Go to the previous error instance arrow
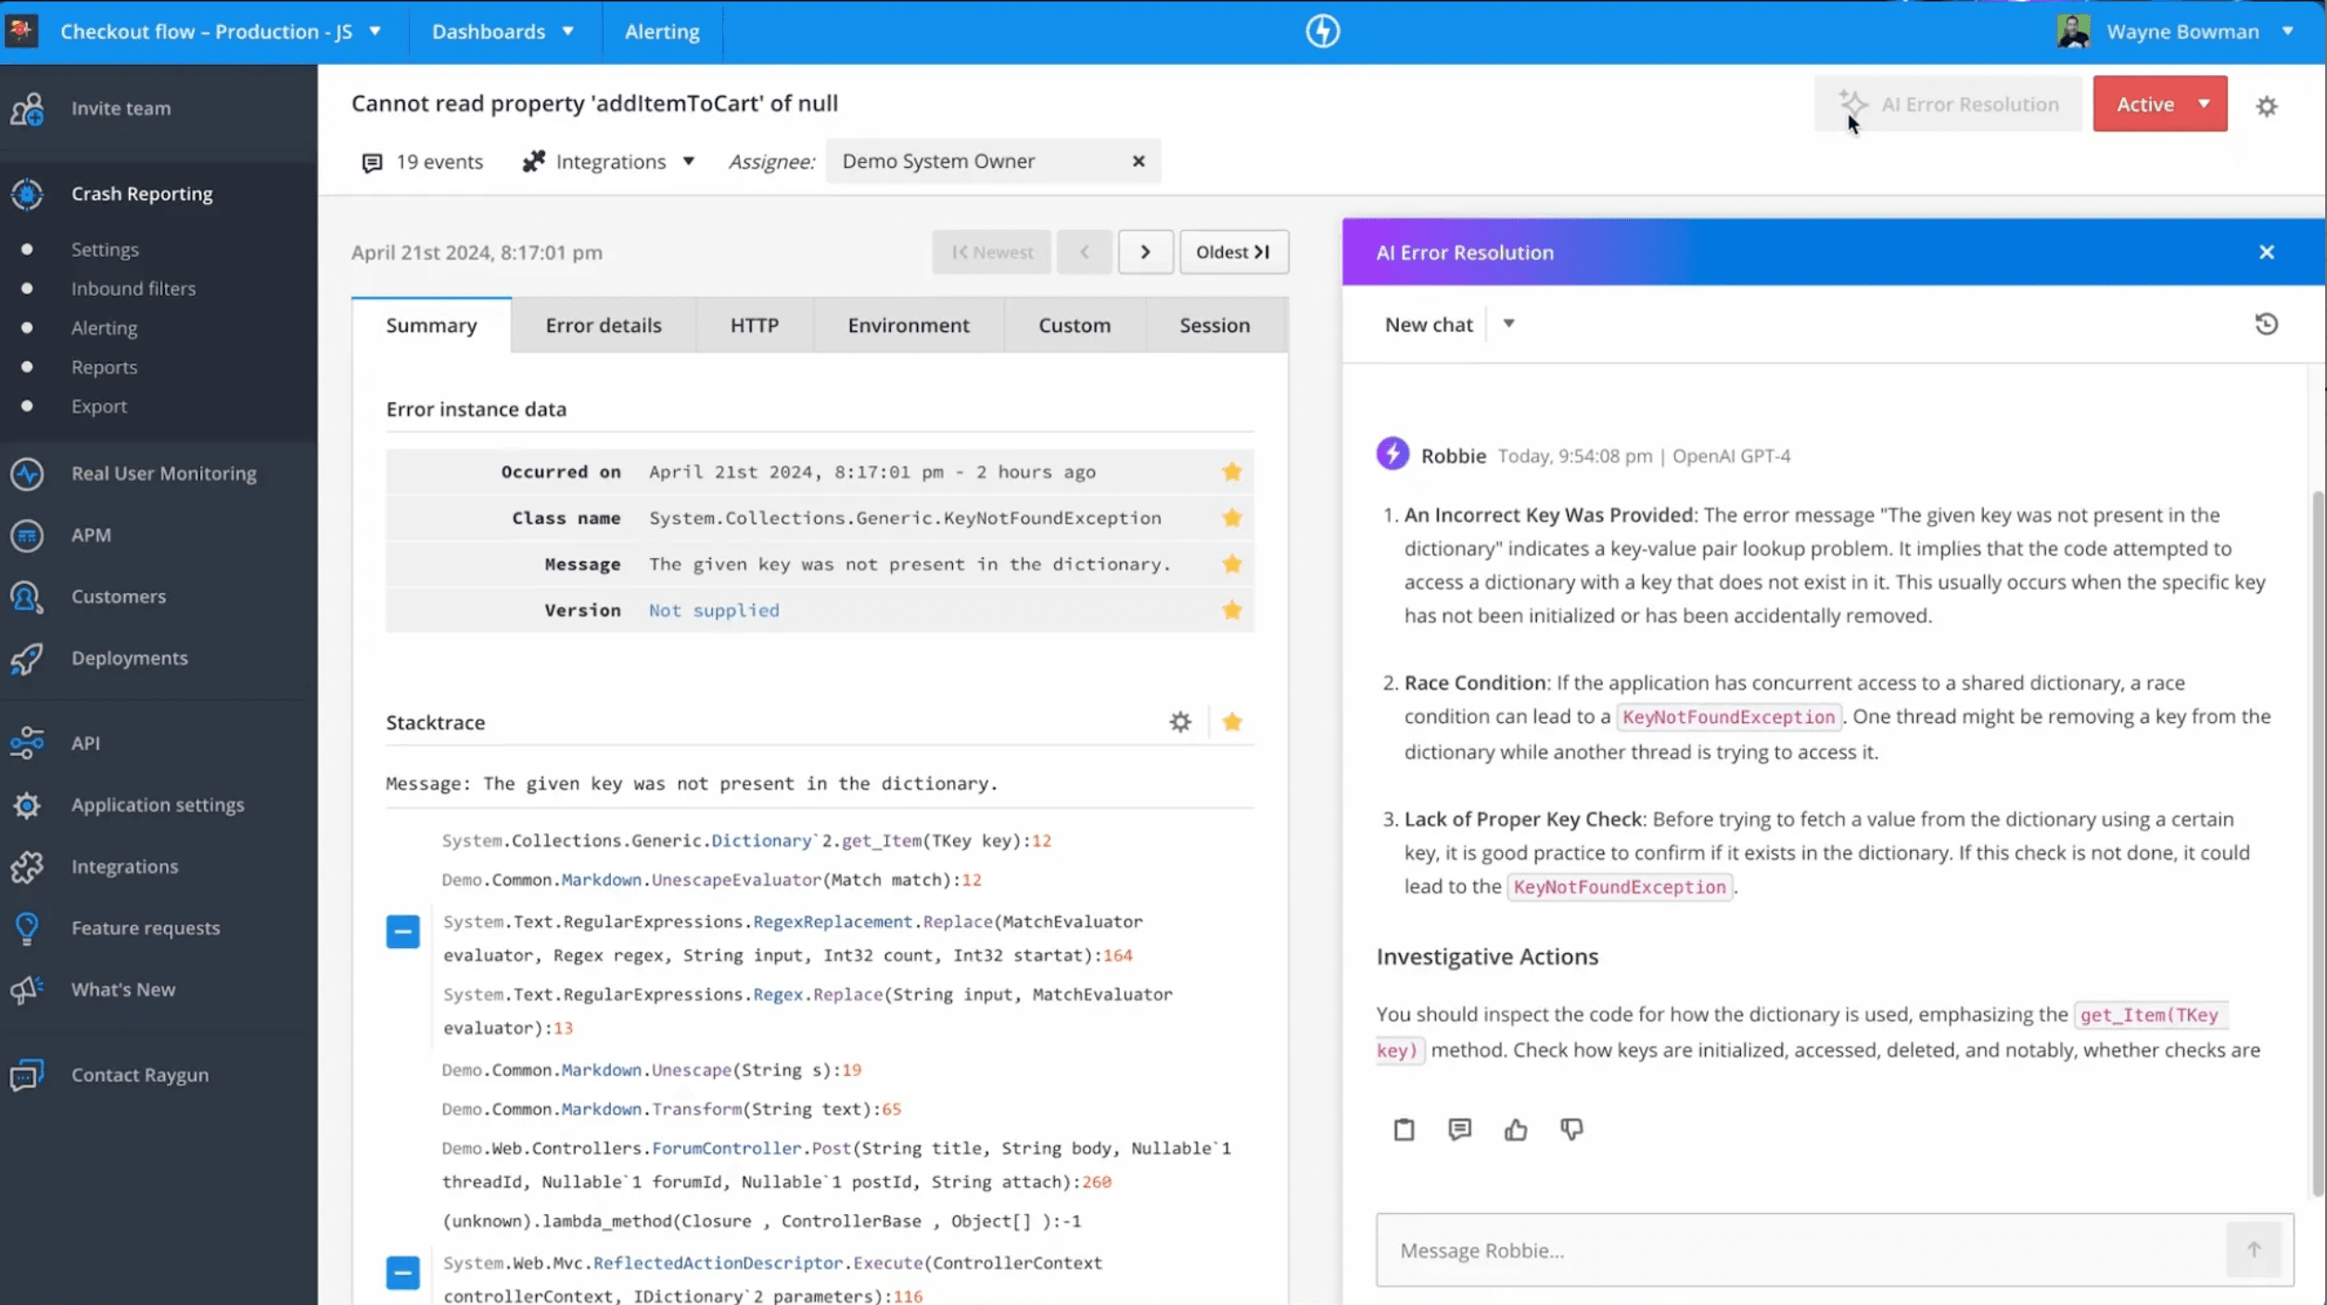The height and width of the screenshot is (1305, 2327). point(1084,252)
